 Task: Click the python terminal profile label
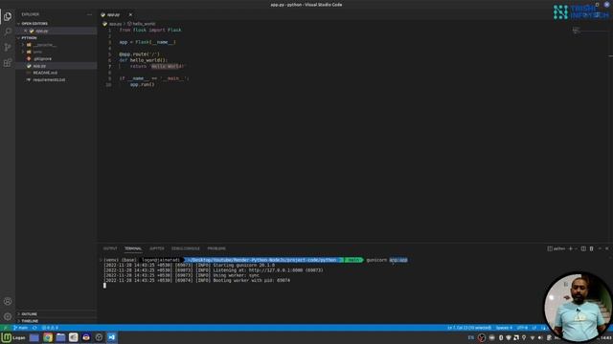point(556,248)
